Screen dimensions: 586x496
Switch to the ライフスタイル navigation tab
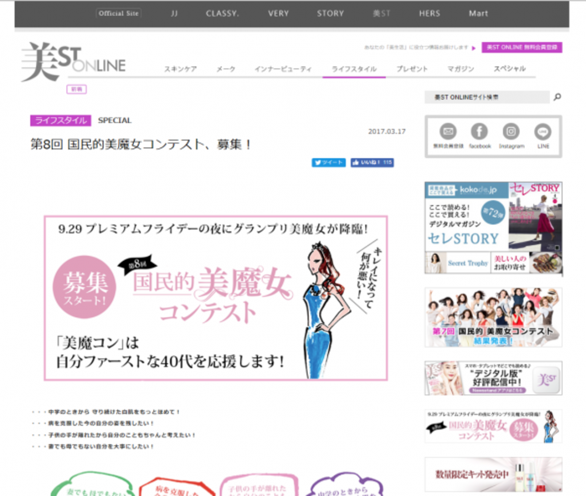point(354,69)
